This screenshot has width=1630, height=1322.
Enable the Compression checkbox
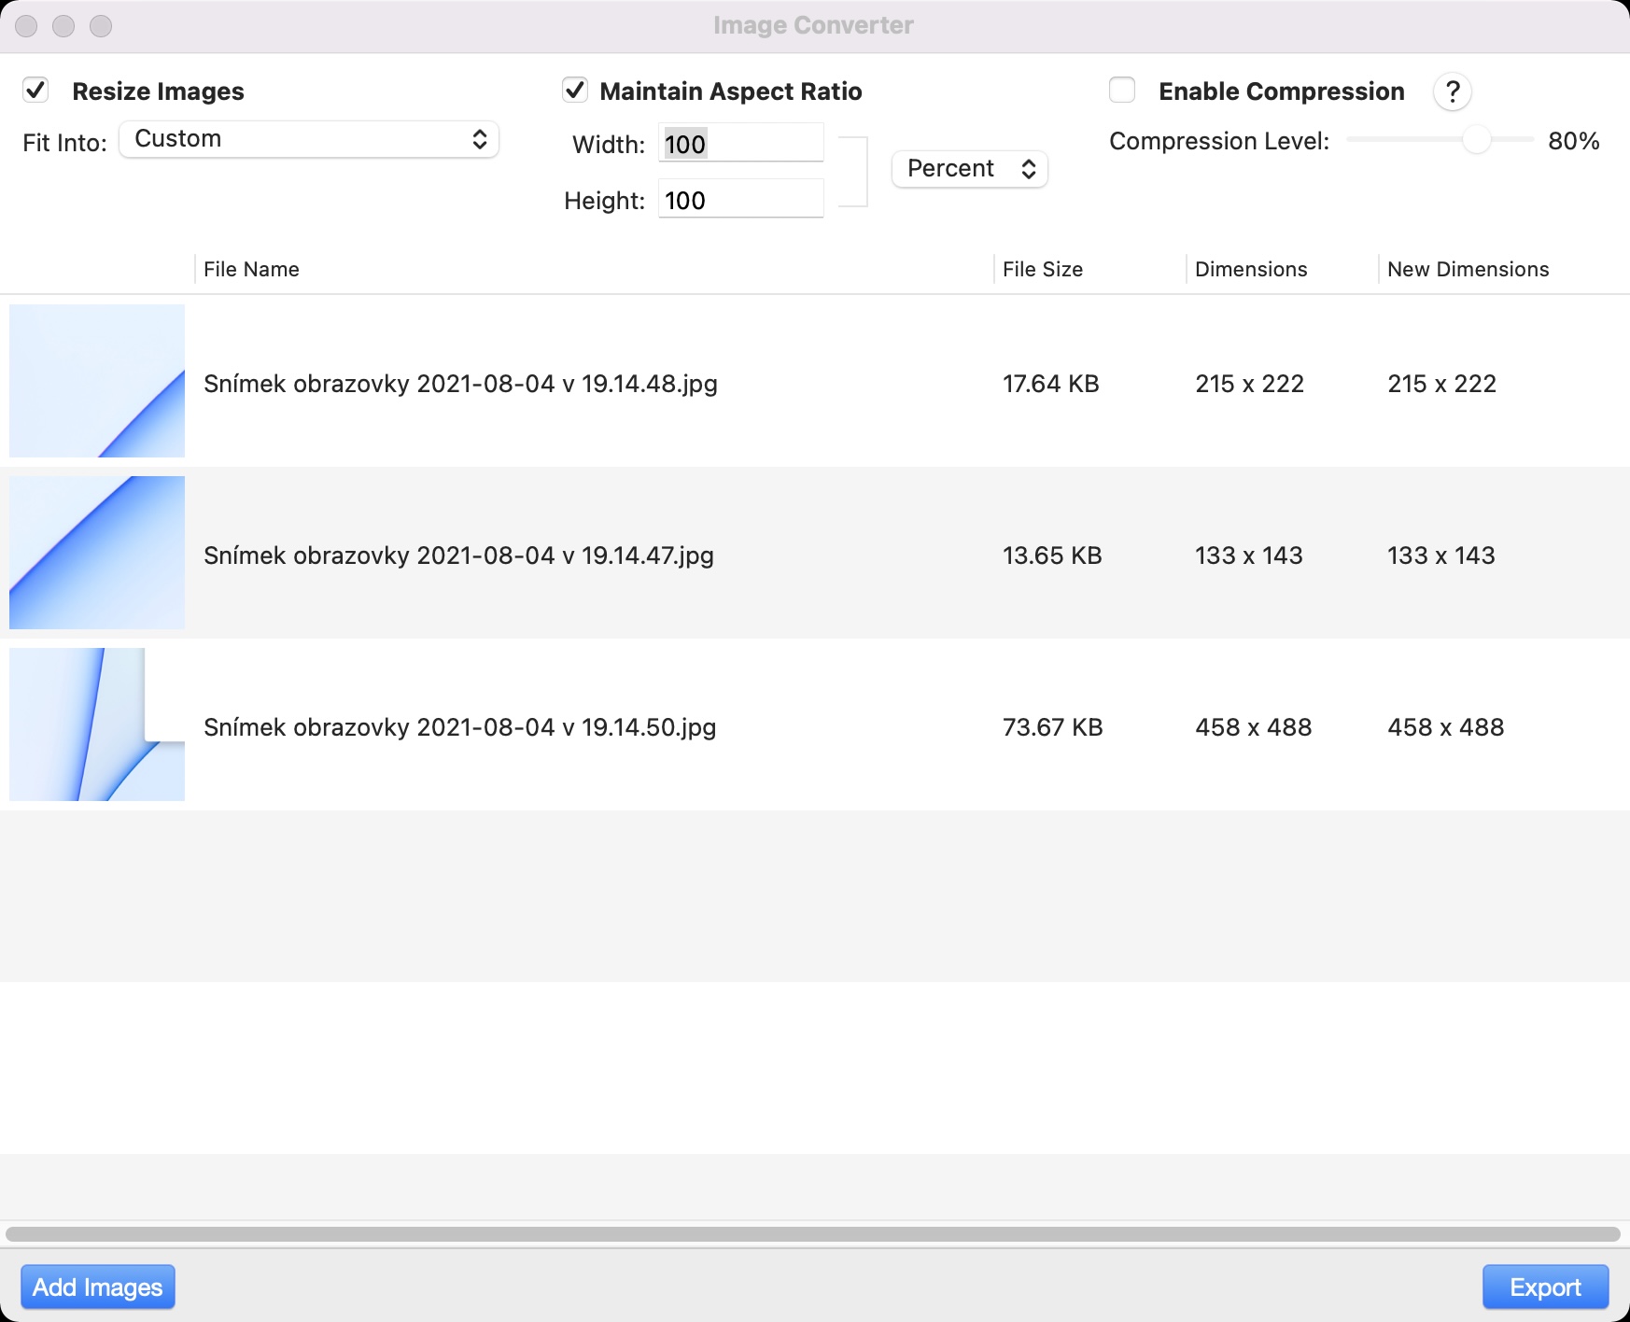click(1122, 91)
